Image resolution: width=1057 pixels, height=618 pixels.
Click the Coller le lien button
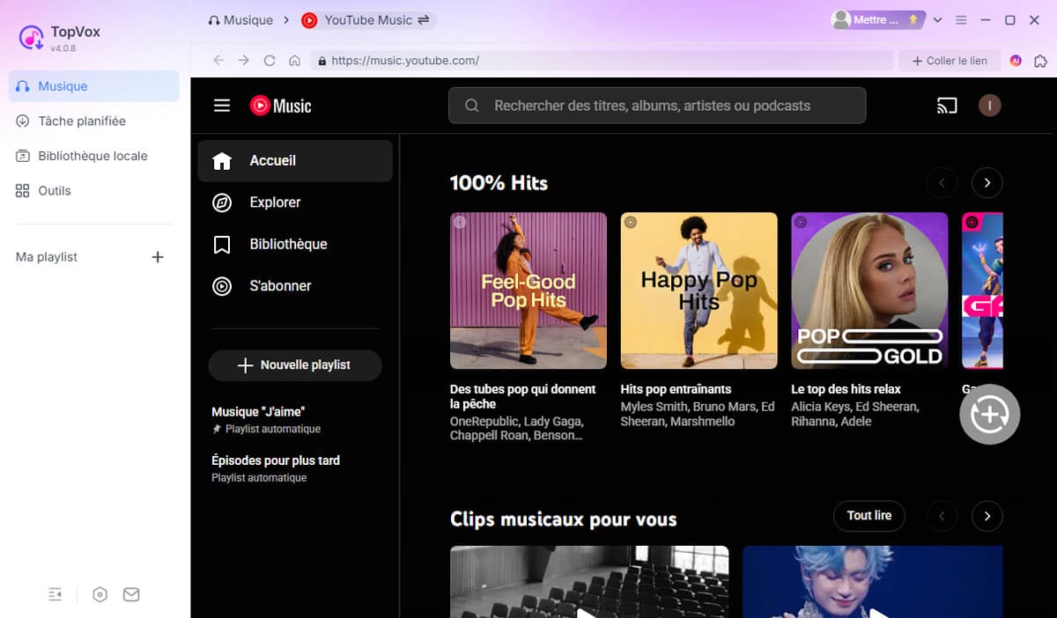click(x=950, y=61)
